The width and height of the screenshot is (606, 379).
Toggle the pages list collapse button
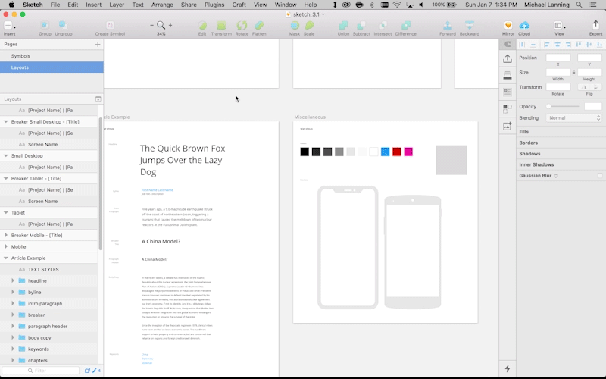[x=98, y=99]
